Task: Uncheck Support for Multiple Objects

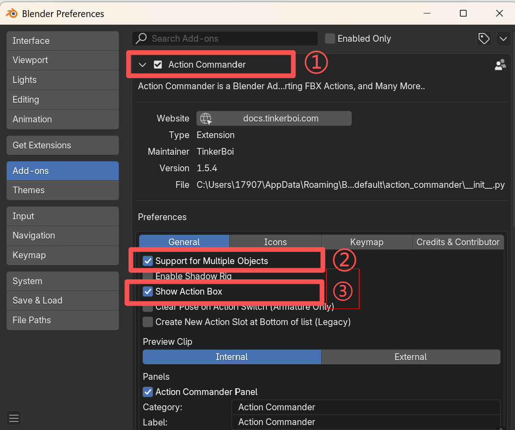Action: pos(148,261)
